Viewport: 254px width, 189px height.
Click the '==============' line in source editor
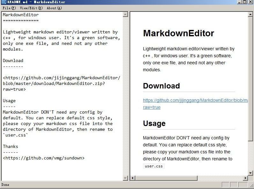coord(21,20)
